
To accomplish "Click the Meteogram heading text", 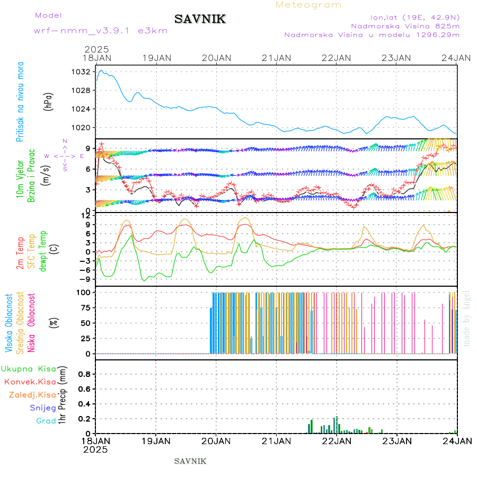I will (308, 5).
